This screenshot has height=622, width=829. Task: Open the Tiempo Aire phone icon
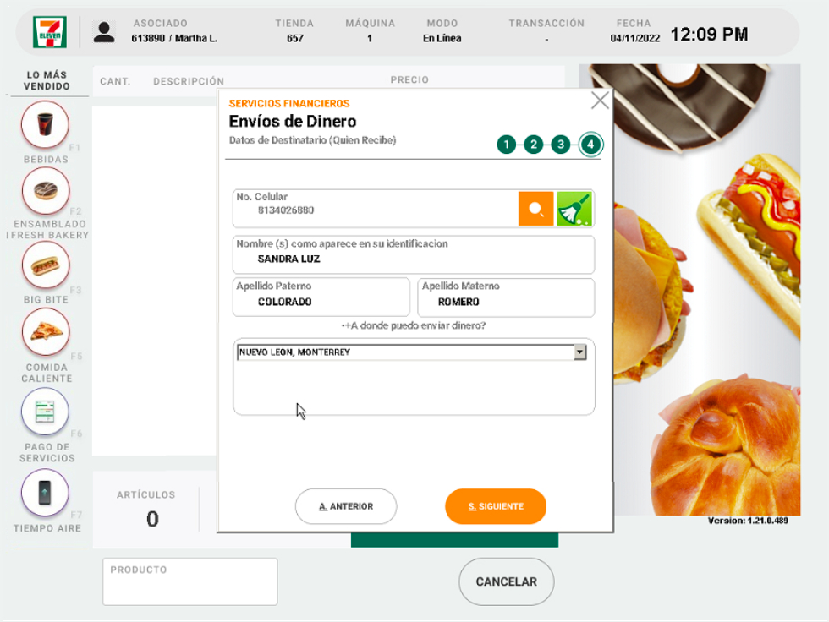pos(46,491)
